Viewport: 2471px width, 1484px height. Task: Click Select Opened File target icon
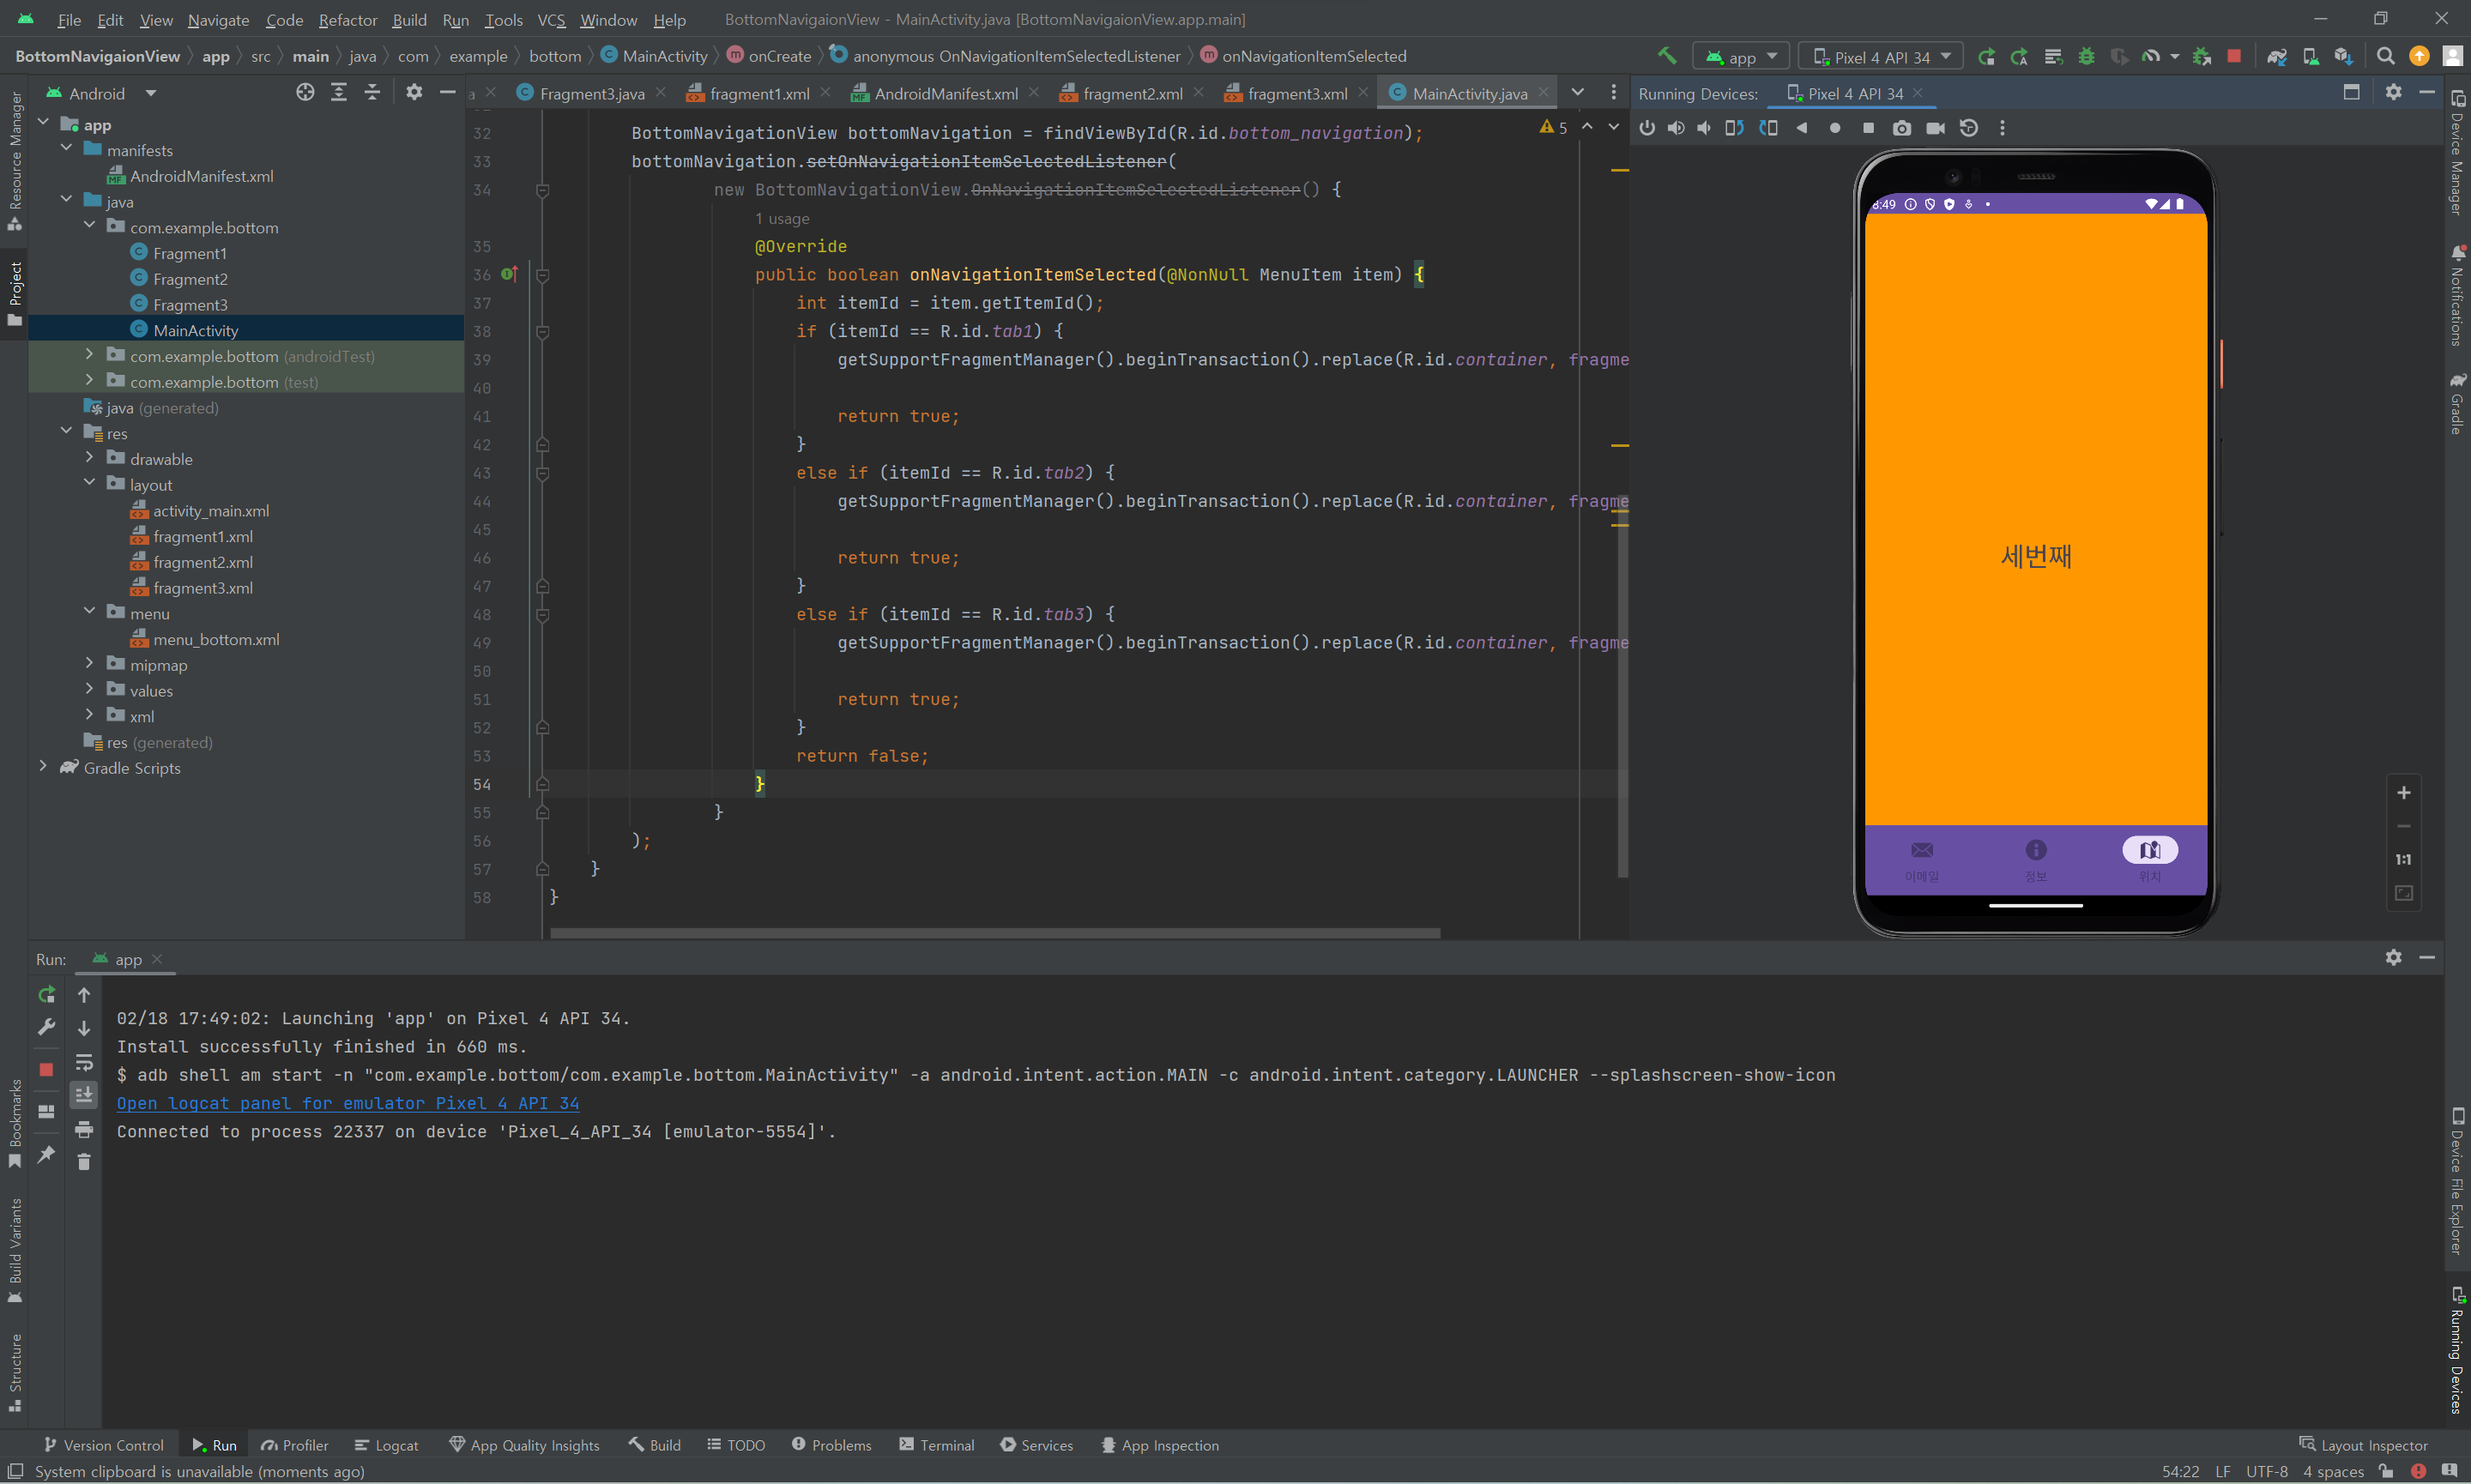(305, 93)
